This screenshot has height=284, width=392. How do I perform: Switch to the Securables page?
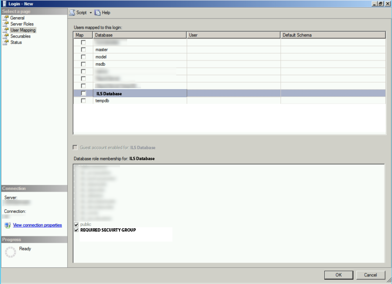pos(20,36)
